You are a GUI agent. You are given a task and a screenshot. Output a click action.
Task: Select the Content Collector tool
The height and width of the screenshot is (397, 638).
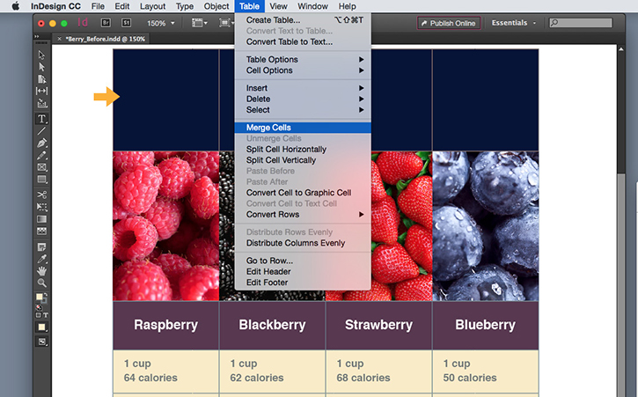point(41,103)
